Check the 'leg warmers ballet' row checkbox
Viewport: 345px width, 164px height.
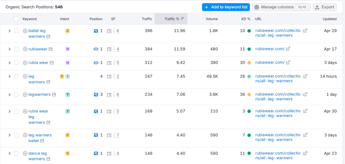pyautogui.click(x=16, y=135)
